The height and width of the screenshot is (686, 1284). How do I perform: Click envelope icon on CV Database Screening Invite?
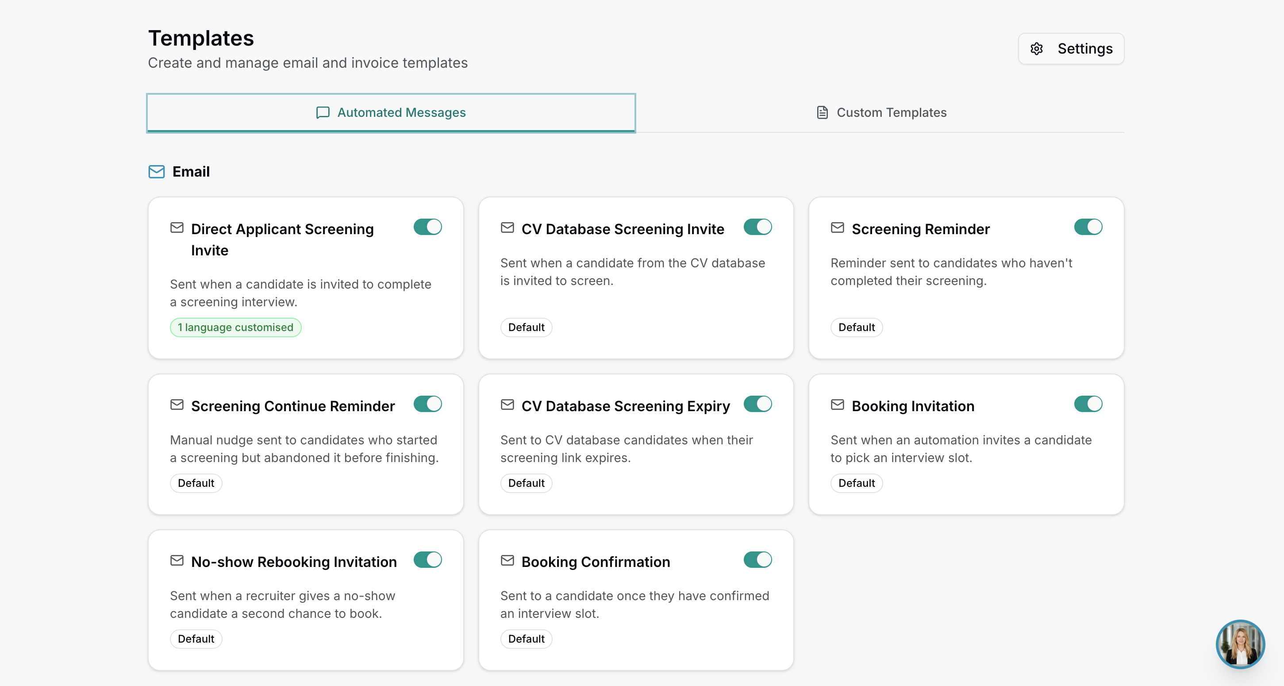click(x=507, y=228)
